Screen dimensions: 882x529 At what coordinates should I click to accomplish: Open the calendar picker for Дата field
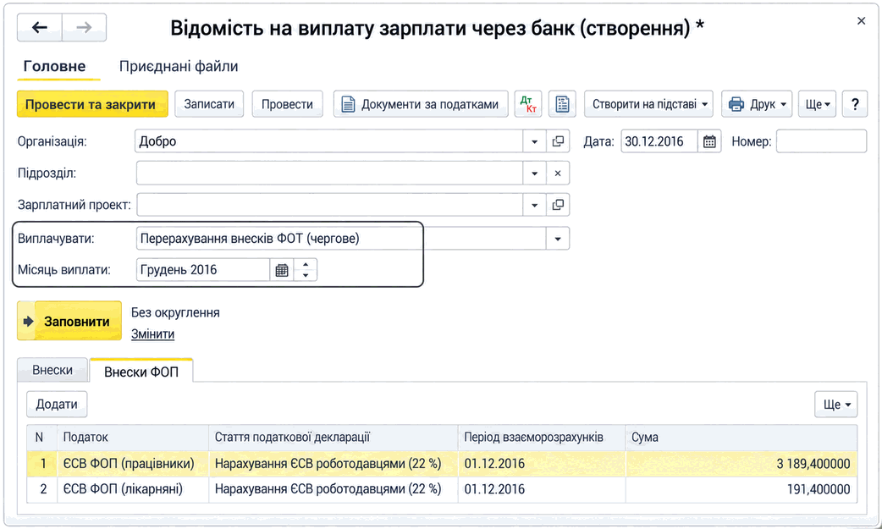(x=709, y=142)
